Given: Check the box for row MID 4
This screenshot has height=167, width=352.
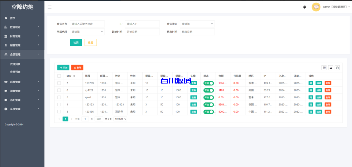Looking at the screenshot, I should tap(59, 104).
